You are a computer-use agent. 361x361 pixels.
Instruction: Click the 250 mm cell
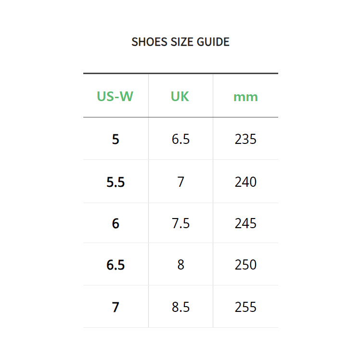tap(245, 265)
